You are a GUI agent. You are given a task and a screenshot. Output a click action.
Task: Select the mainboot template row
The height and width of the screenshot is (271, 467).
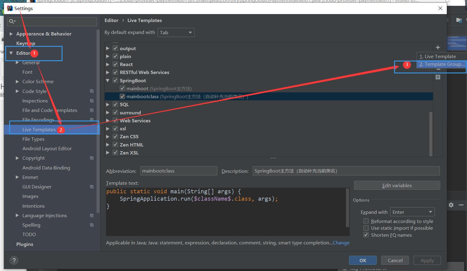coord(269,88)
